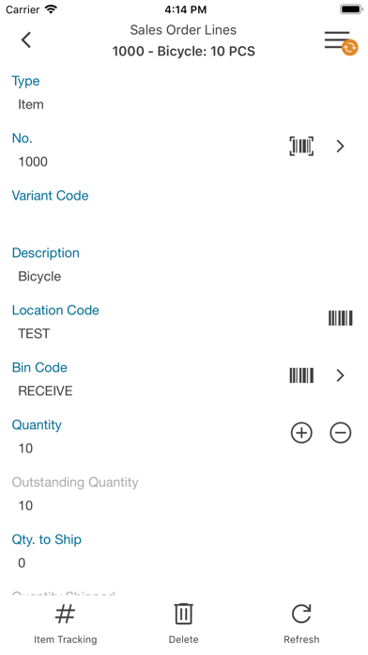The width and height of the screenshot is (368, 655).
Task: Refresh the sales order line
Action: click(x=301, y=624)
